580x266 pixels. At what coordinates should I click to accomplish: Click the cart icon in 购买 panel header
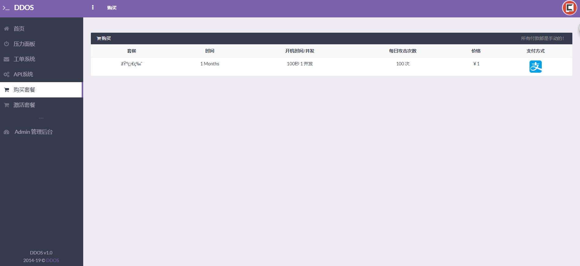99,38
